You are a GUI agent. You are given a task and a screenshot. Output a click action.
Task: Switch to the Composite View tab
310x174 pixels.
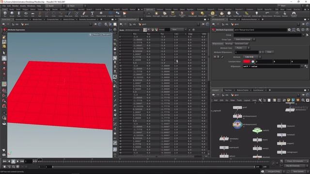click(x=53, y=19)
